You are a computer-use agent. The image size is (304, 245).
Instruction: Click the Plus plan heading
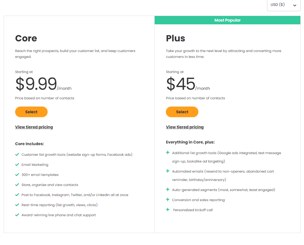[175, 38]
